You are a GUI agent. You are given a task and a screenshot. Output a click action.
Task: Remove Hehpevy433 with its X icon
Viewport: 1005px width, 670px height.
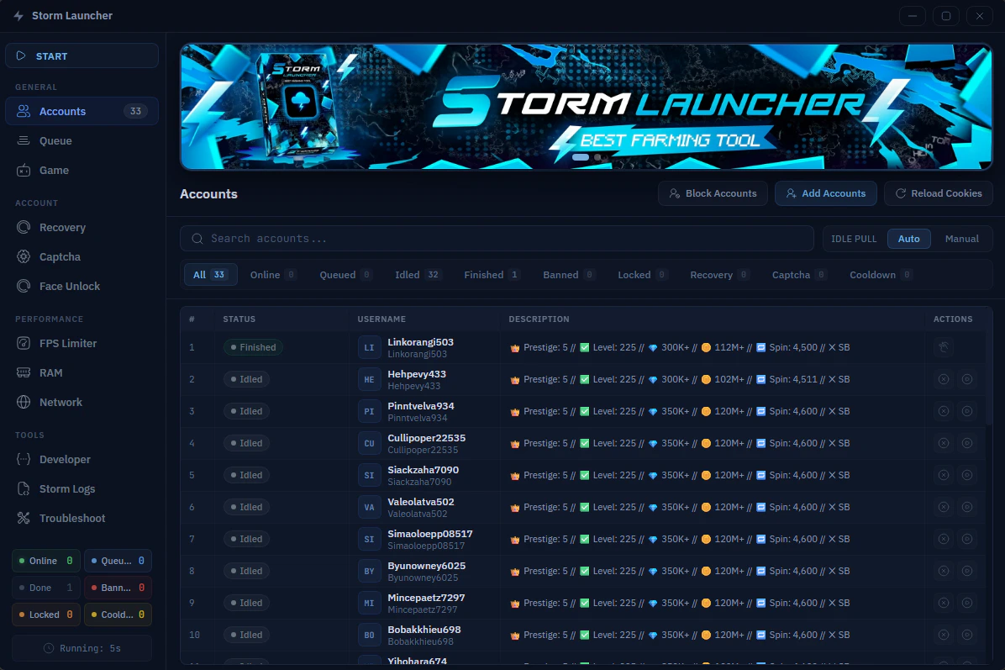coord(944,379)
